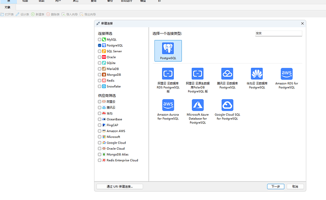The image size is (326, 200).
Task: Click the 打开表 folder icon in the toolbar
Action: [2, 14]
